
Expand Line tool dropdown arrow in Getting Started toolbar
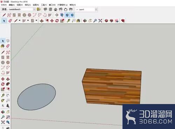(x=20, y=20)
